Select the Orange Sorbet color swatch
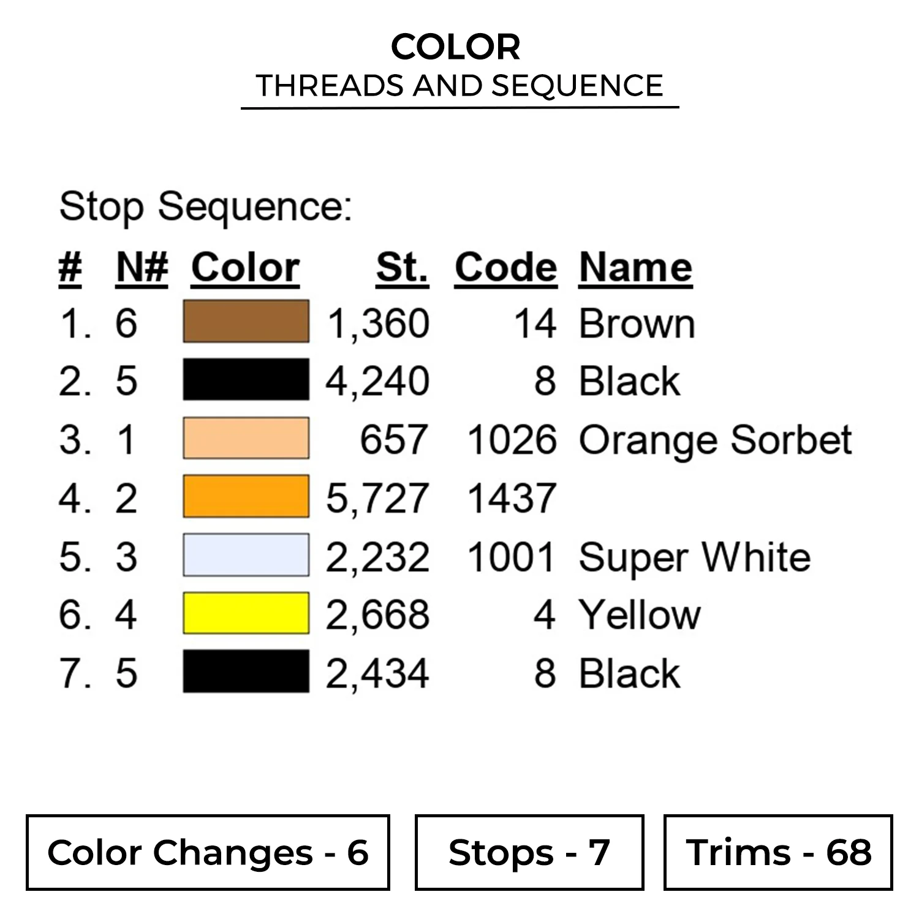 tap(246, 438)
